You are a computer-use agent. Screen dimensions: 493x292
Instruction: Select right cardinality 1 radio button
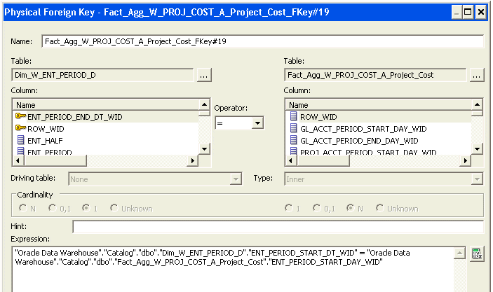[289, 208]
